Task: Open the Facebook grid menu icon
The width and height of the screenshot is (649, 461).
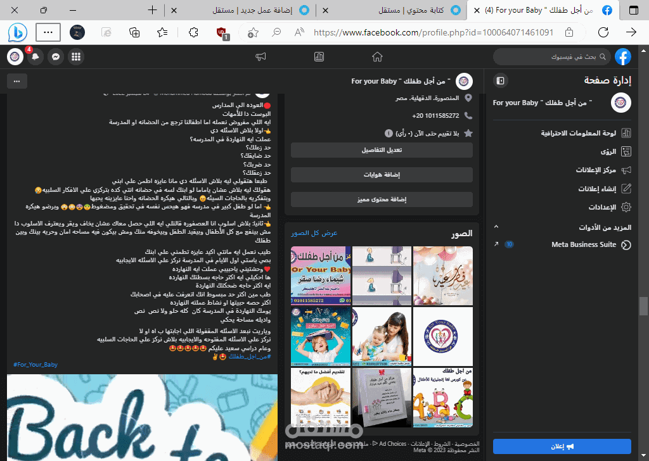Action: coord(76,56)
